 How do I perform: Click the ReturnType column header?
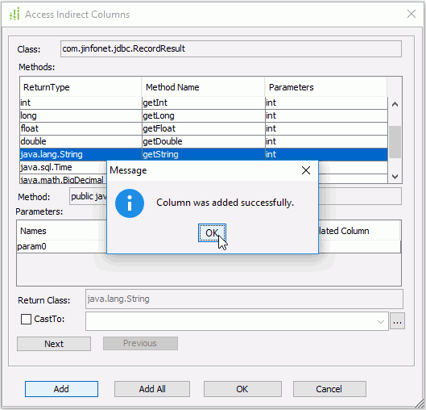point(81,87)
